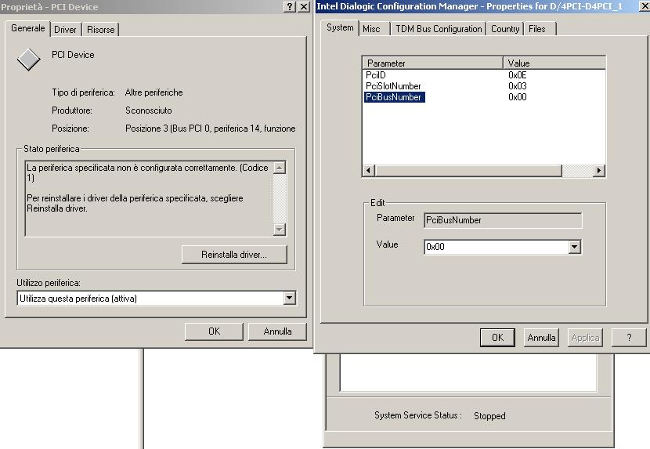The height and width of the screenshot is (449, 650).
Task: Click the Value column header
Action: click(554, 63)
